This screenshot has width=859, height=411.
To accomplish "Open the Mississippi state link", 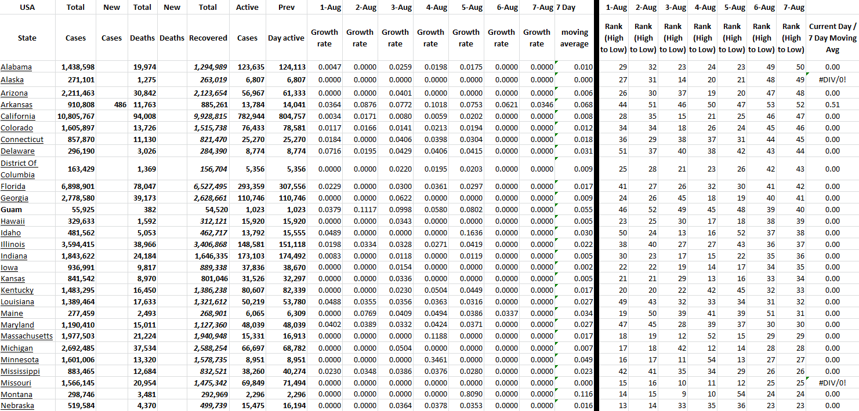I will pos(20,372).
